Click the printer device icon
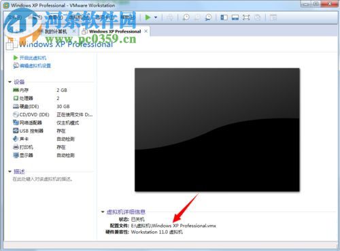This screenshot has height=251, width=340. pos(16,147)
